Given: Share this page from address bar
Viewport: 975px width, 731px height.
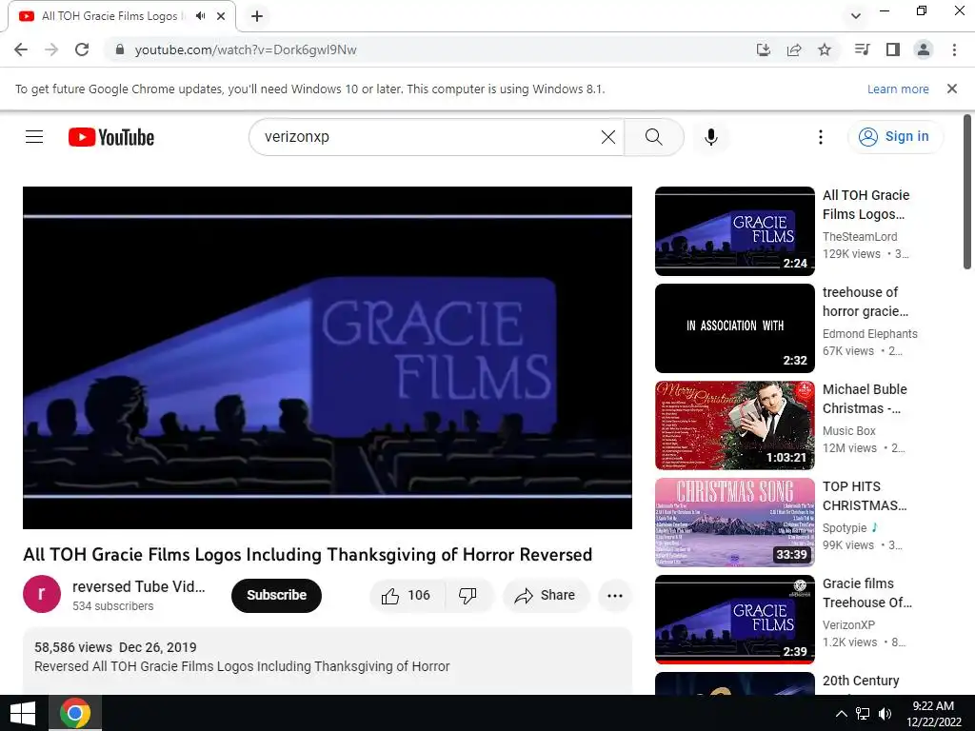Looking at the screenshot, I should tap(794, 49).
